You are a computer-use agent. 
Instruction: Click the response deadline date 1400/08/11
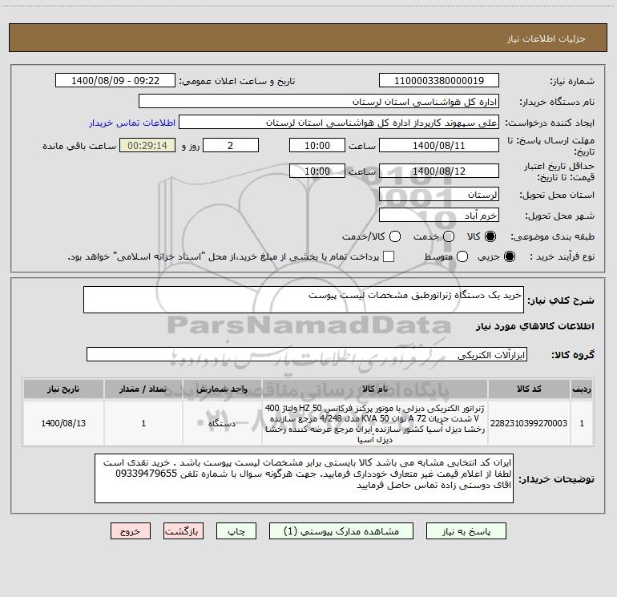click(439, 145)
